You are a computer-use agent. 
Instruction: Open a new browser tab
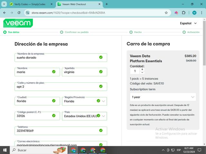point(107,4)
